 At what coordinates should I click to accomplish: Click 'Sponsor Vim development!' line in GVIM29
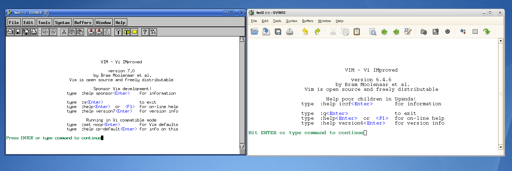(x=122, y=89)
